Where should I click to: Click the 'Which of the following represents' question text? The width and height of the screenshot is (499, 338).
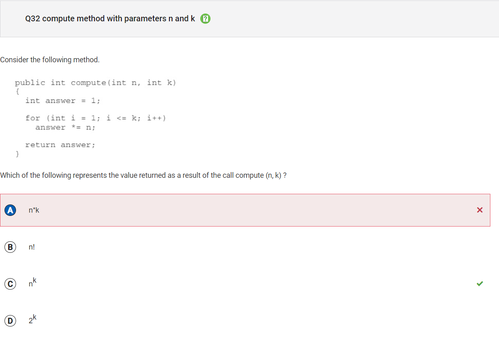pyautogui.click(x=143, y=175)
